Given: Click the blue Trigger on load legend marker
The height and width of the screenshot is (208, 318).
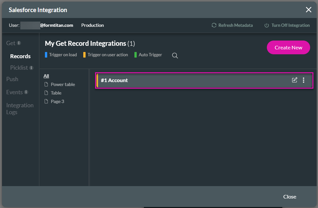Looking at the screenshot, I should coord(46,55).
